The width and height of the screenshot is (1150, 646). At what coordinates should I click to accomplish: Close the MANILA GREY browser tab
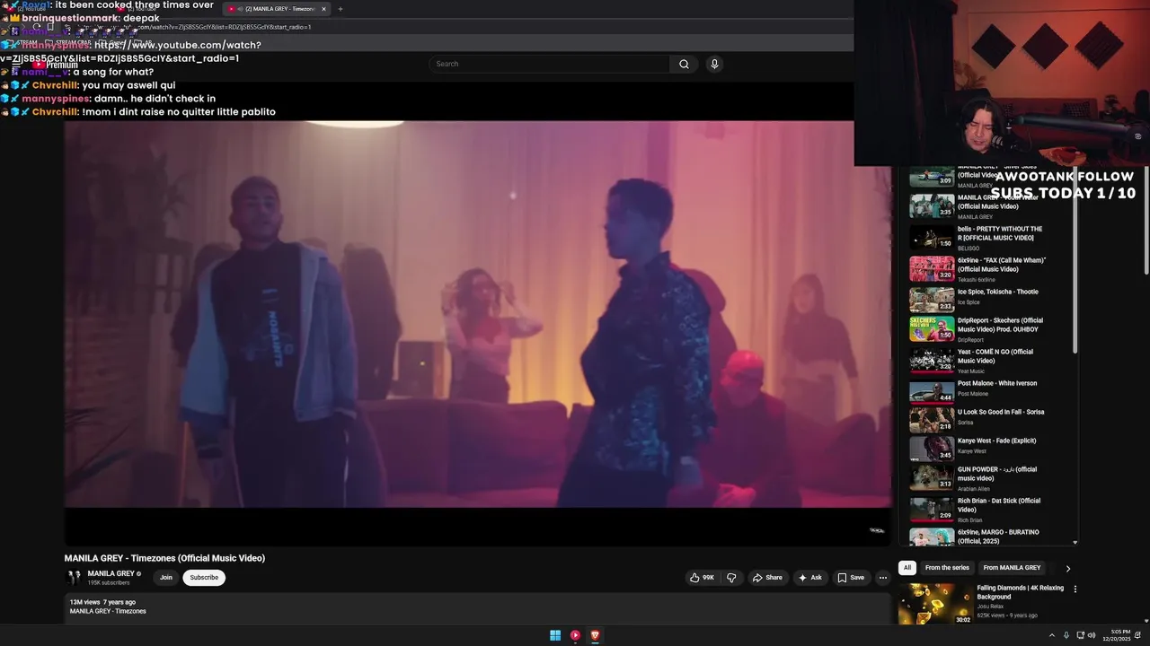click(x=323, y=9)
